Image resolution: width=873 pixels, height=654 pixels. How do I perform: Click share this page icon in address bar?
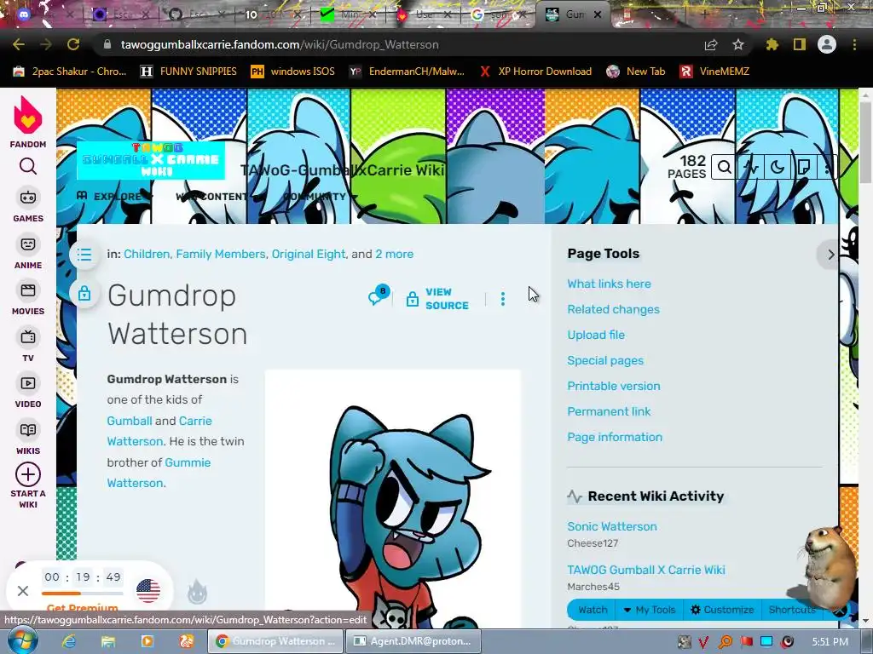coord(711,44)
